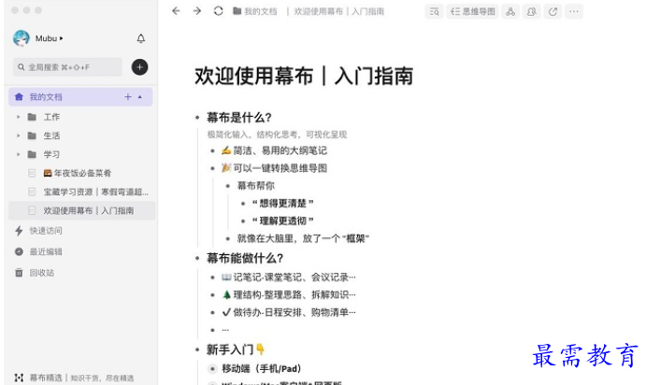Open 回收站 recycle bin
This screenshot has width=646, height=385.
coord(41,273)
